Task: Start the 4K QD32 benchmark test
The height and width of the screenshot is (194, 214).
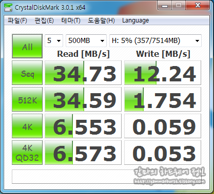Action: tap(27, 153)
